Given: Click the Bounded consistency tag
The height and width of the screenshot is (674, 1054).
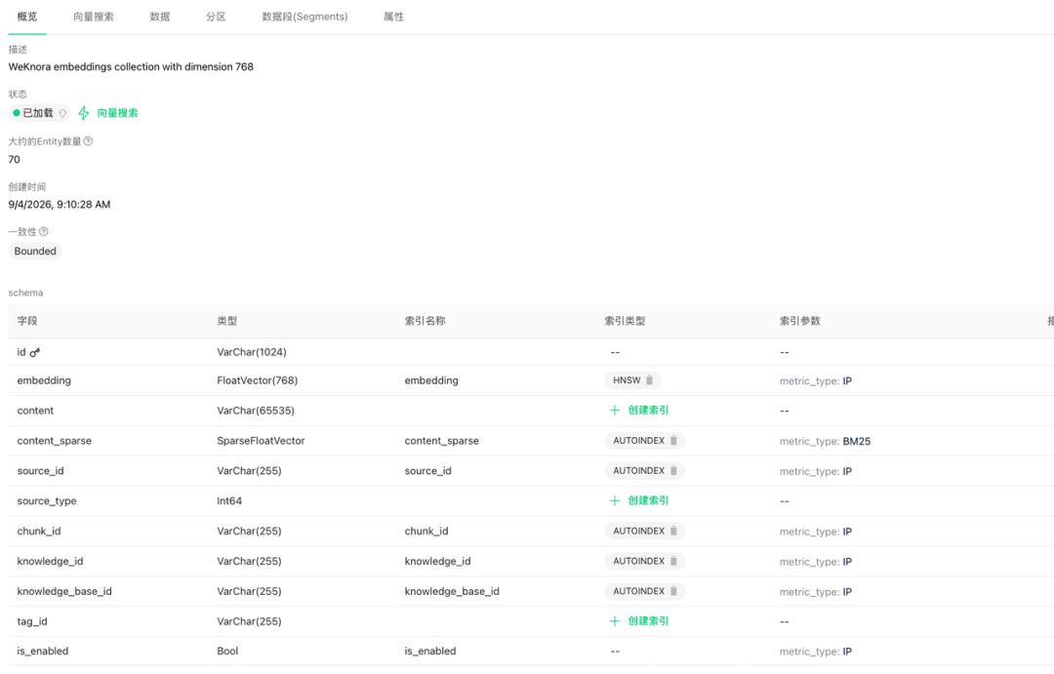Looking at the screenshot, I should point(35,251).
